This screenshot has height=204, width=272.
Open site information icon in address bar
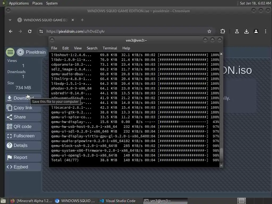pos(41,31)
